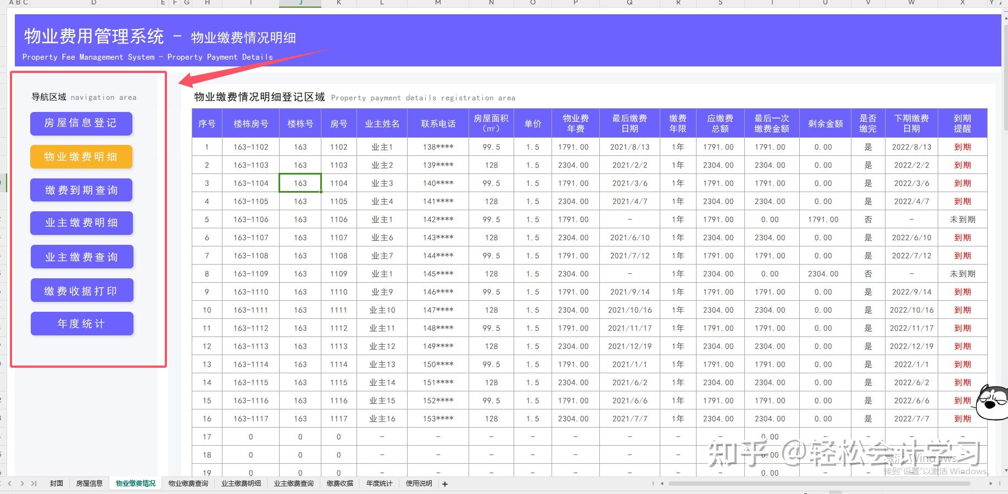This screenshot has width=1008, height=494.
Task: Select the 物业费年费 header cell
Action: (x=576, y=123)
